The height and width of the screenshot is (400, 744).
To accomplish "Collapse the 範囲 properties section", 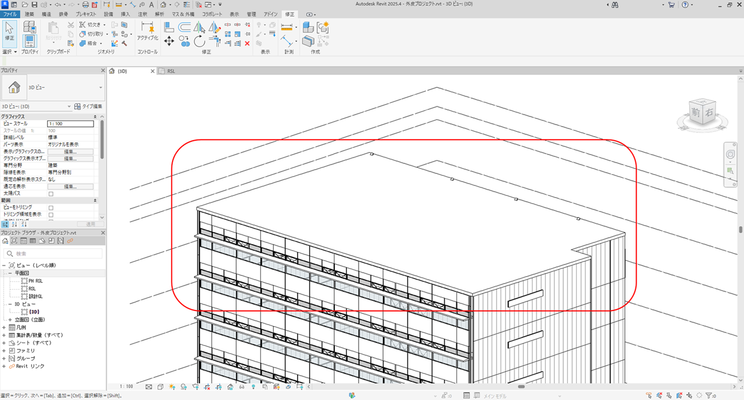I will [95, 200].
